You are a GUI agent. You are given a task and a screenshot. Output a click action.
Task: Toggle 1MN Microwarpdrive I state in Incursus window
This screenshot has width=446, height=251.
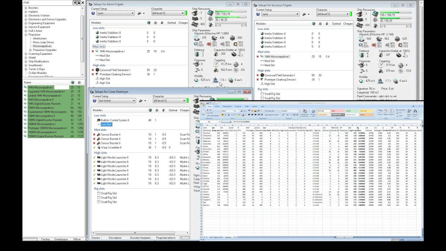(x=258, y=56)
